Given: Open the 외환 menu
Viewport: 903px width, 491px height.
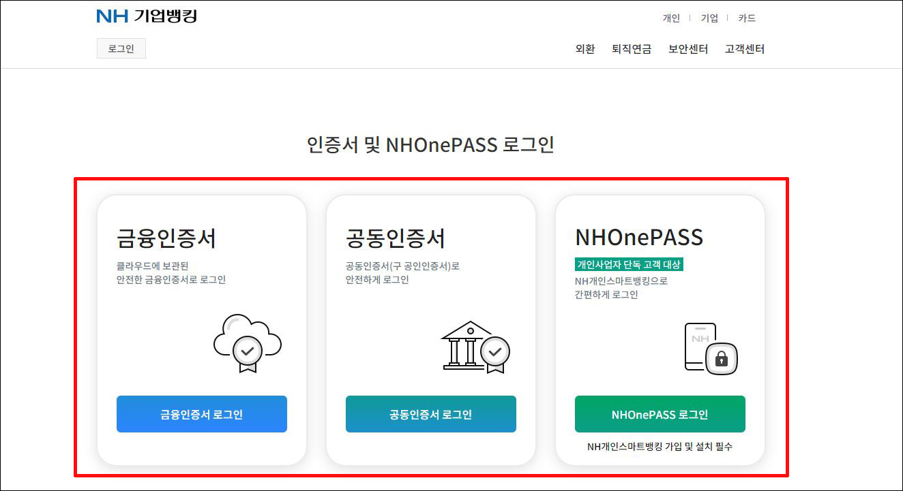Looking at the screenshot, I should pos(585,49).
